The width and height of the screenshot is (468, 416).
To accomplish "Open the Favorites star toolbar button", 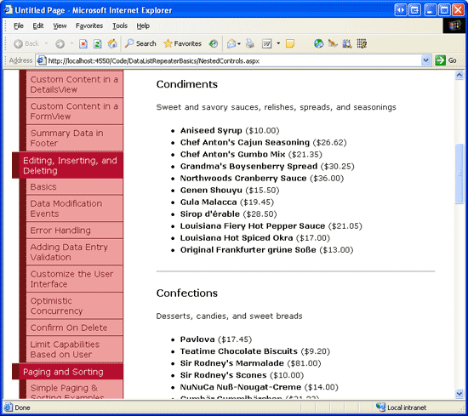I will click(183, 43).
